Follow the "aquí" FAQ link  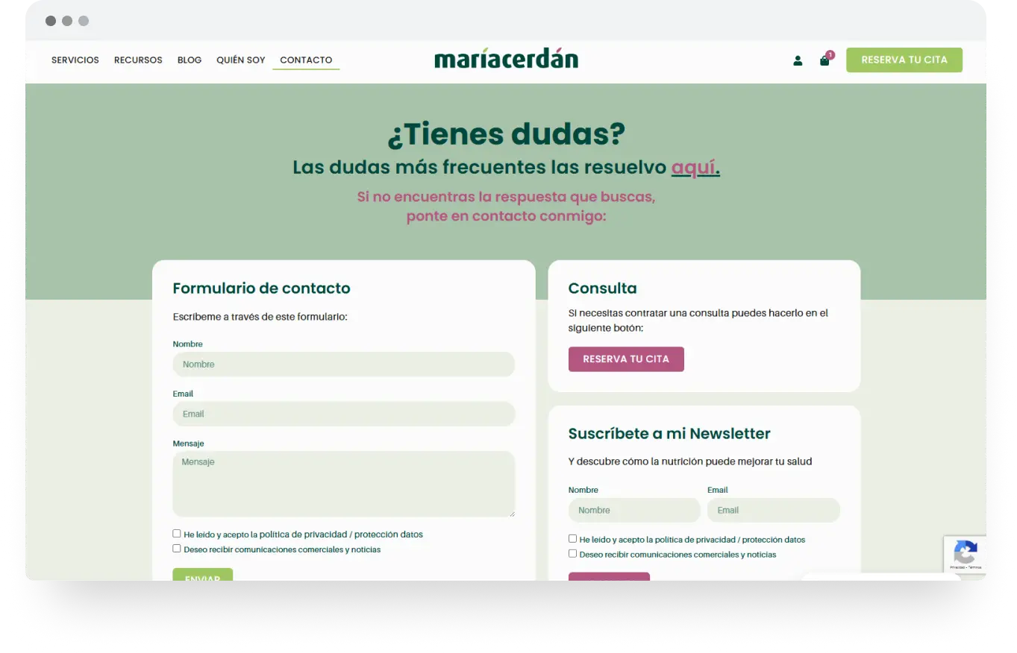pos(693,167)
